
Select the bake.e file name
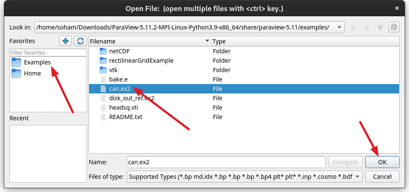119,79
